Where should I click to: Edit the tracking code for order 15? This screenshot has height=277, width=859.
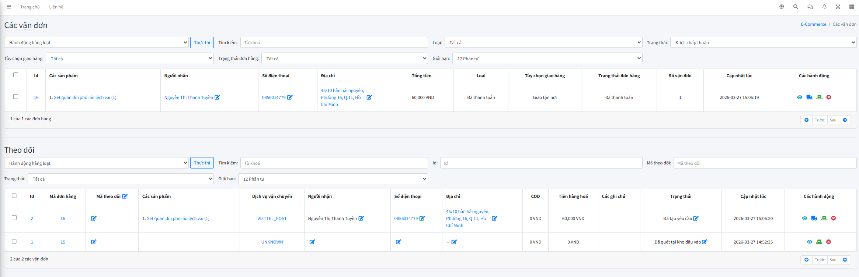pos(94,242)
